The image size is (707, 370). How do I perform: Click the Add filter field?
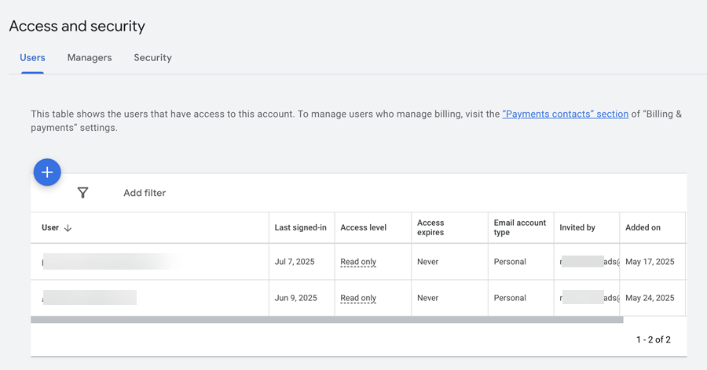[x=145, y=193]
